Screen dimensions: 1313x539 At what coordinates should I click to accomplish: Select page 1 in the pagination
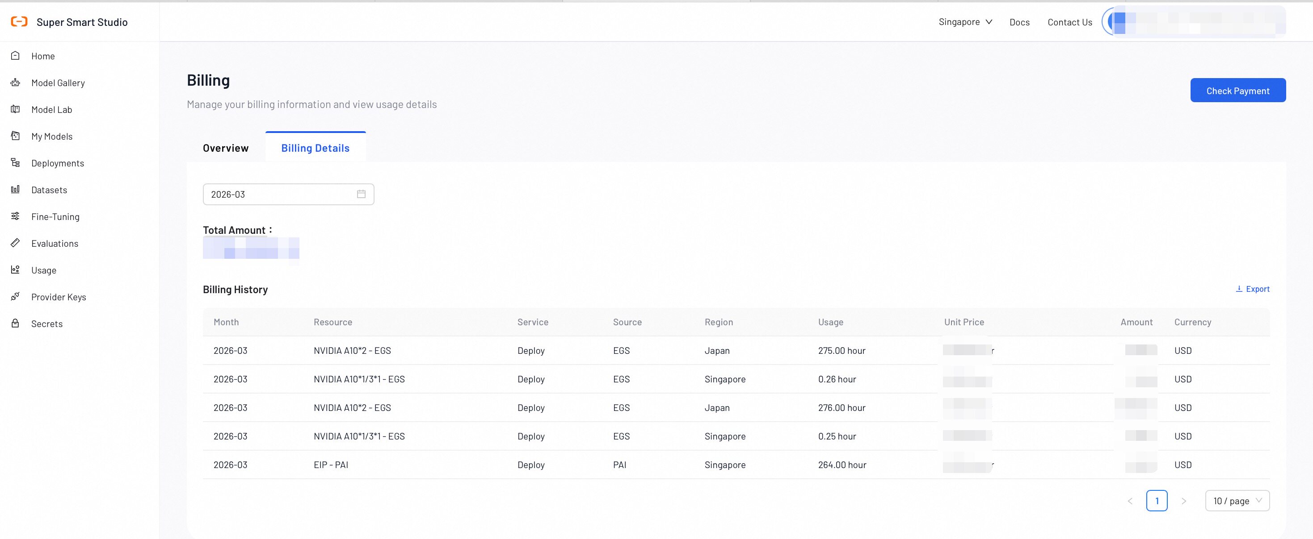1157,501
